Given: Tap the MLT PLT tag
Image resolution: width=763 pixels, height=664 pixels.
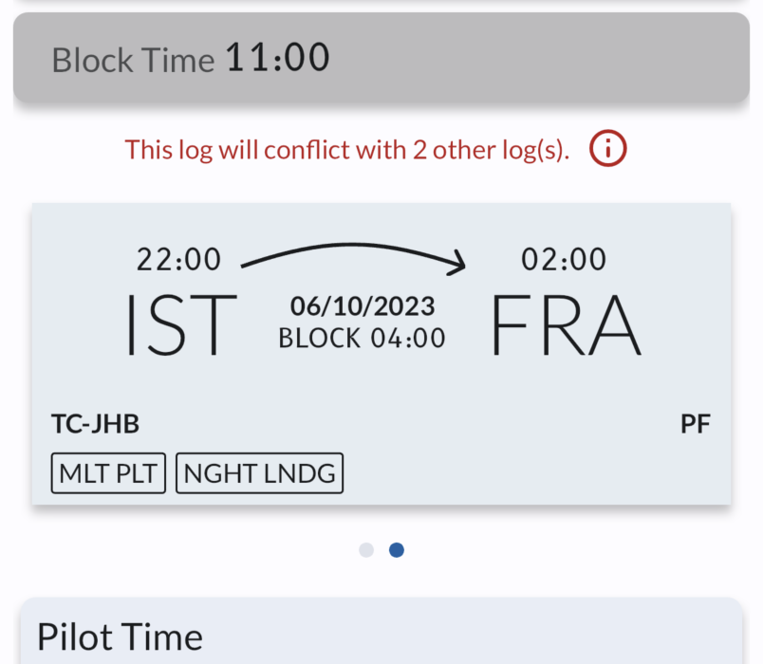Looking at the screenshot, I should (108, 474).
